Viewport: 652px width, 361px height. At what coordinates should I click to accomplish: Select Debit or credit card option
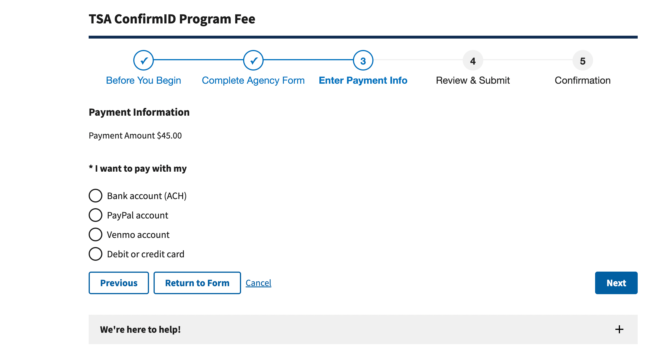[x=96, y=254]
